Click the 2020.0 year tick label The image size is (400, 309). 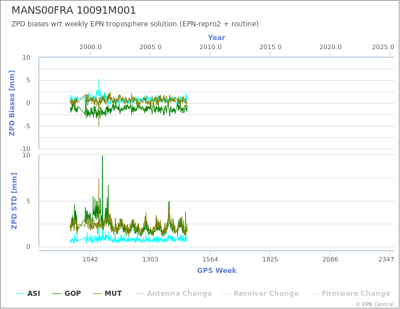(330, 47)
